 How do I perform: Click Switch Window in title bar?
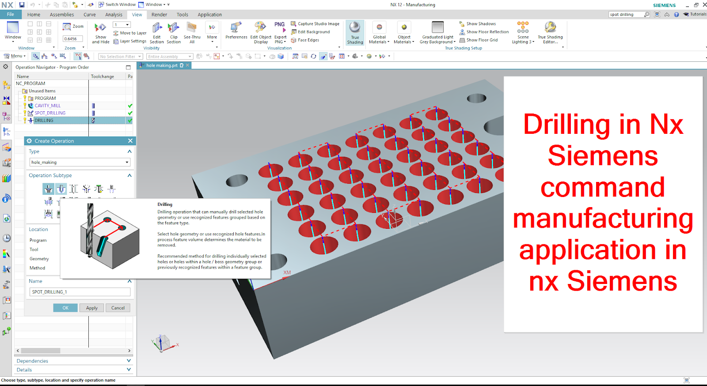coord(117,4)
